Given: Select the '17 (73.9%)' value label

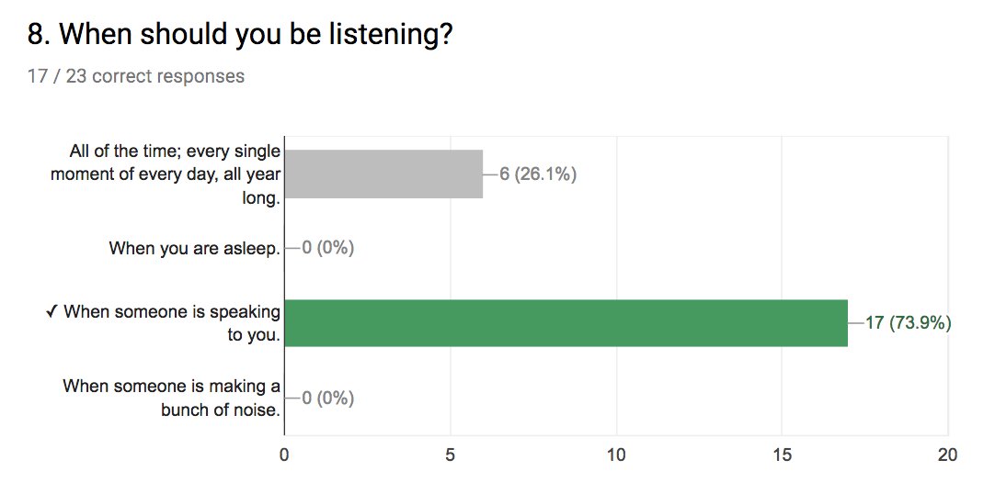Looking at the screenshot, I should [908, 323].
